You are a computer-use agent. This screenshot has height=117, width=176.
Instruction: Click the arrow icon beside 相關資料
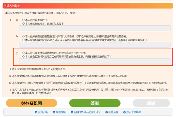point(106,112)
